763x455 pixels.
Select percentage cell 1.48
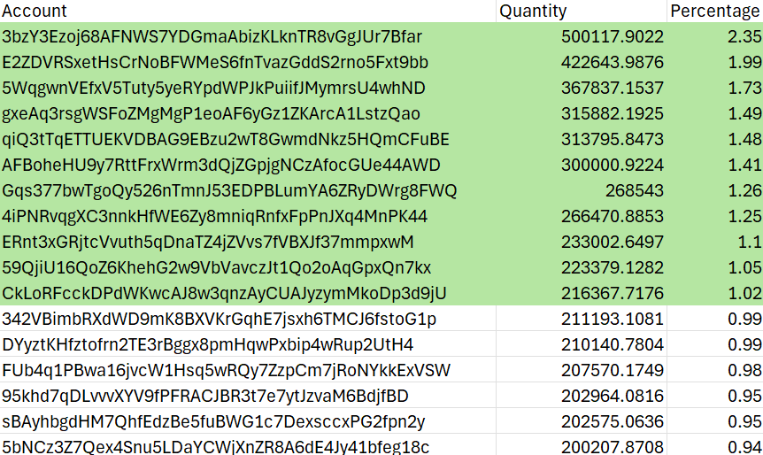[715, 139]
